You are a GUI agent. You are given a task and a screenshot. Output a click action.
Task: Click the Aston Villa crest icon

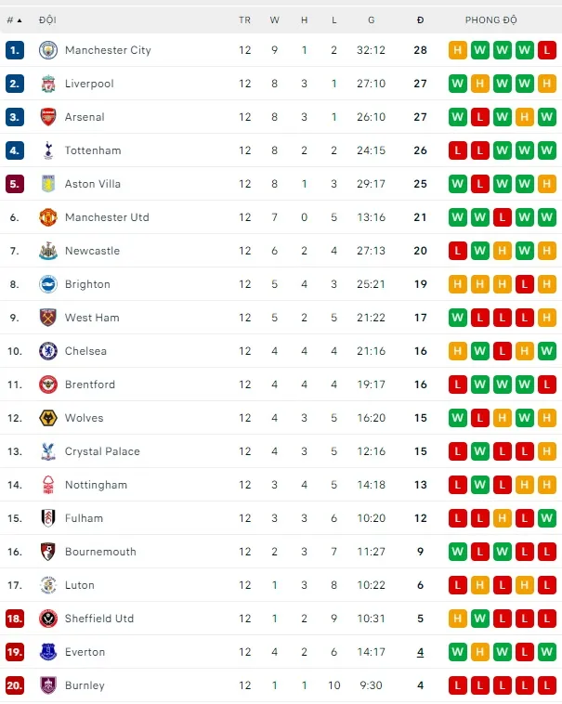pos(47,184)
